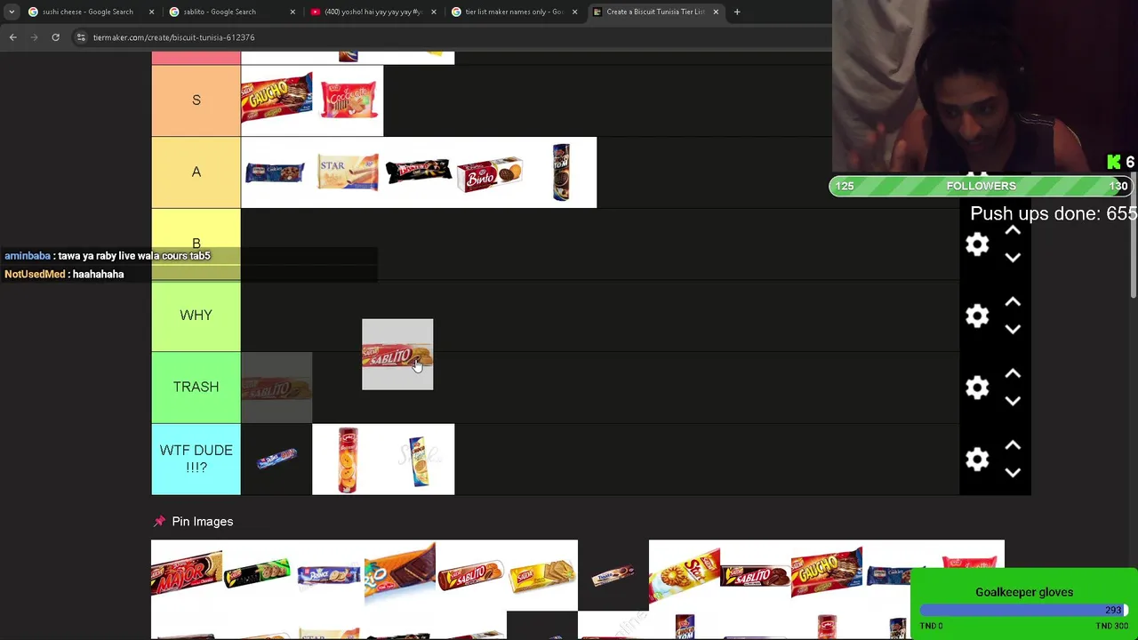Select the black chocolate bar in A tier
Screen dimensions: 1138x640
(419, 172)
